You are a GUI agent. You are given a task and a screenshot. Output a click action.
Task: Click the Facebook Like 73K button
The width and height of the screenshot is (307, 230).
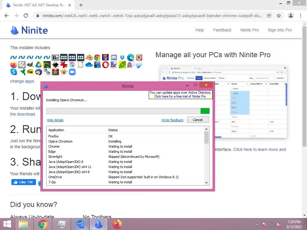[24, 182]
